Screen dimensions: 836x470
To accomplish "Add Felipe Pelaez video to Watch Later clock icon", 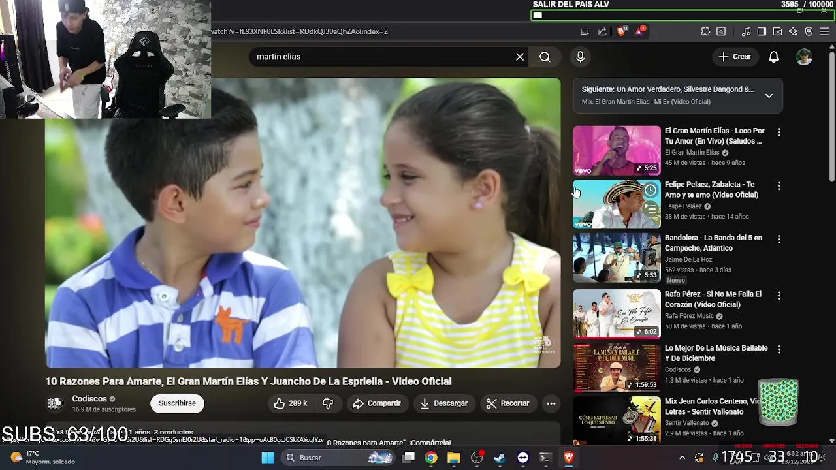I will [651, 191].
